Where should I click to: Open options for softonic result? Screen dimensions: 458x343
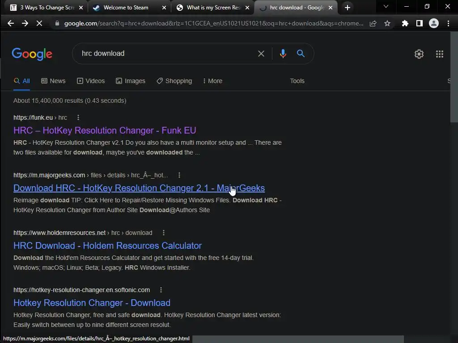161,290
